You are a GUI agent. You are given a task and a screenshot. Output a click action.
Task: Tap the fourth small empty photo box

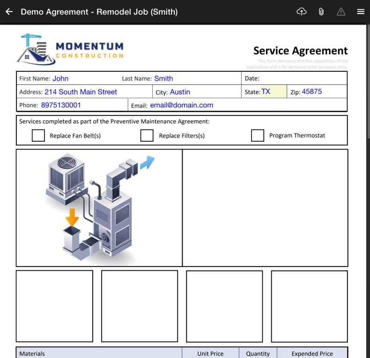click(310, 306)
